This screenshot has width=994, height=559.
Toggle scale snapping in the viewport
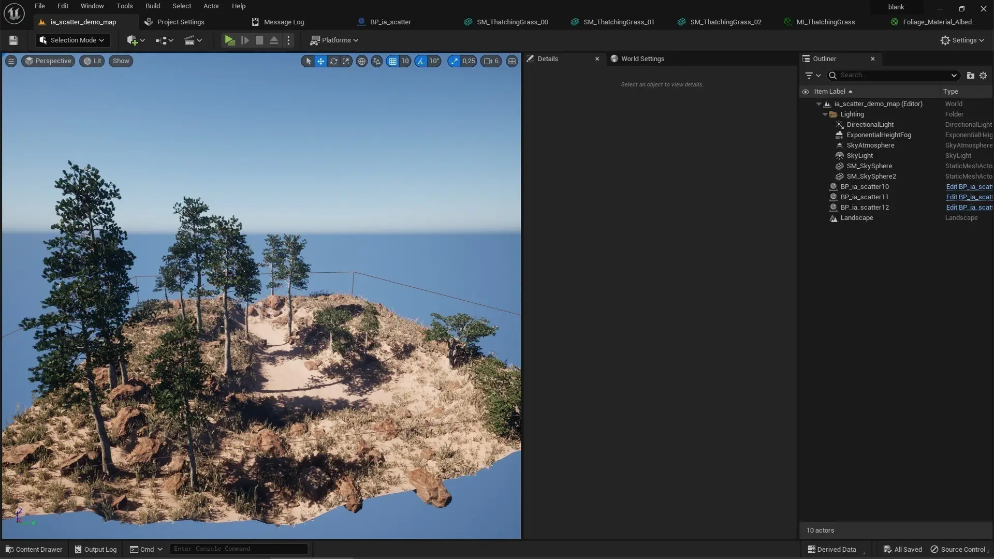pos(454,61)
